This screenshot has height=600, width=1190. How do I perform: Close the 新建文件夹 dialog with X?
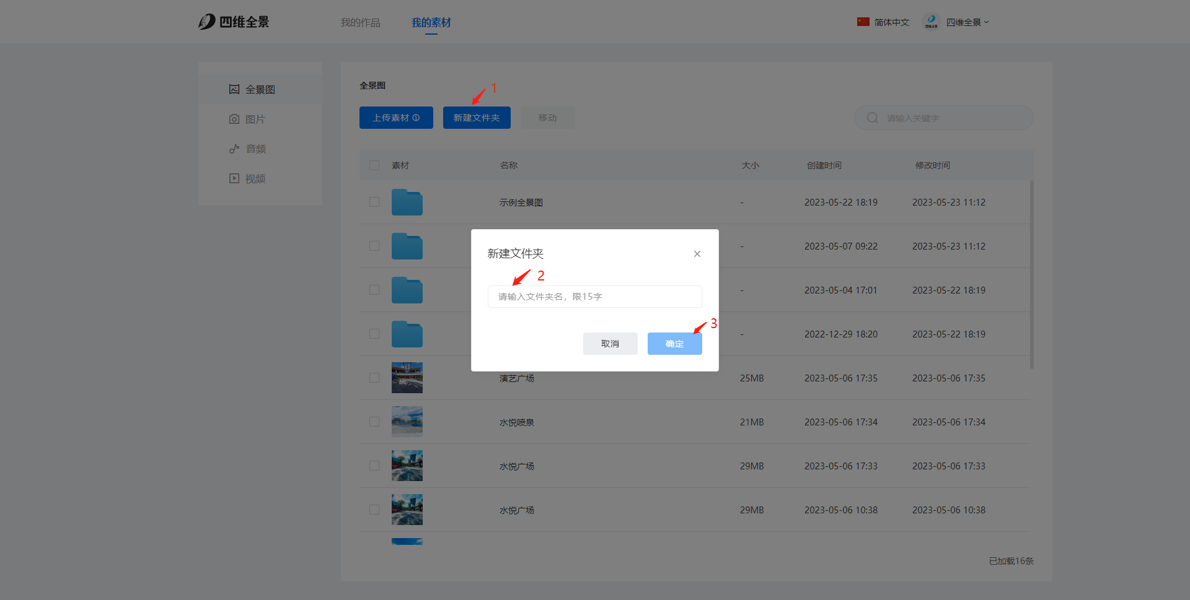(x=697, y=254)
